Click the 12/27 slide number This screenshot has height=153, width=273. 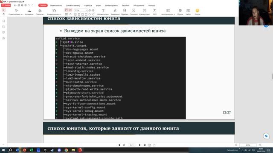227,113
